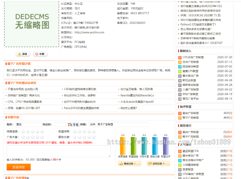
Task: Open sidebar article 怎么用拼多多交话费充值?
Action: [196, 29]
